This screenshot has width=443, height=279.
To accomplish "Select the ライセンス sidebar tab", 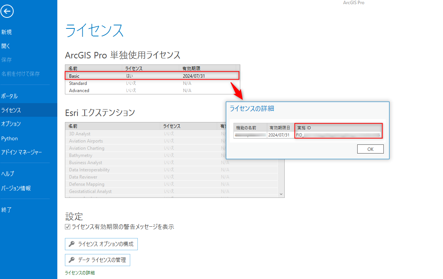I will tap(11, 110).
